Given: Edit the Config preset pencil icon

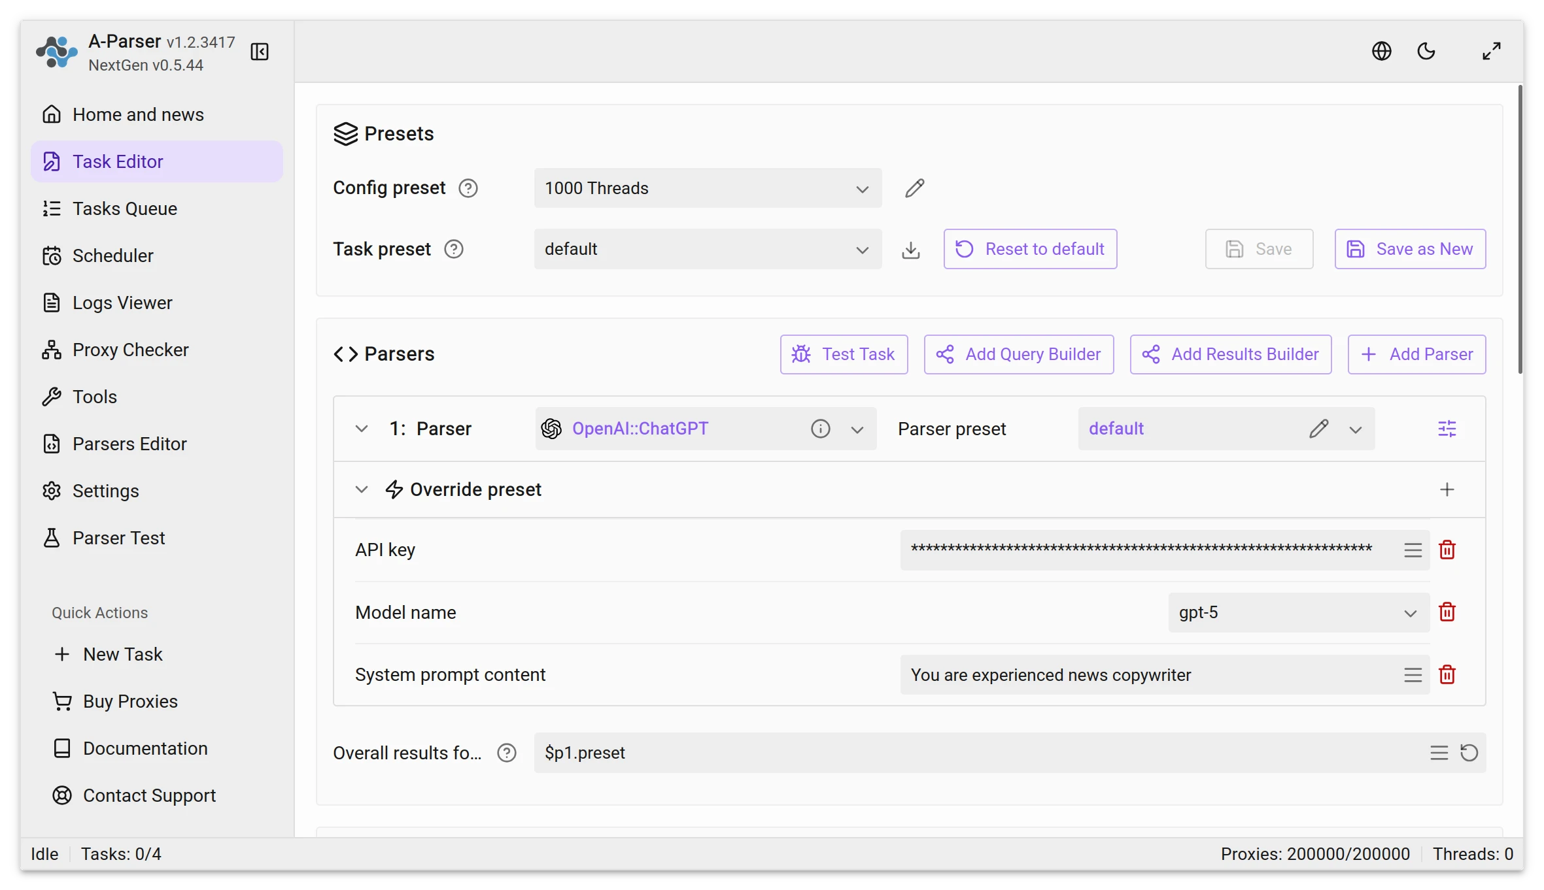Looking at the screenshot, I should click(914, 188).
